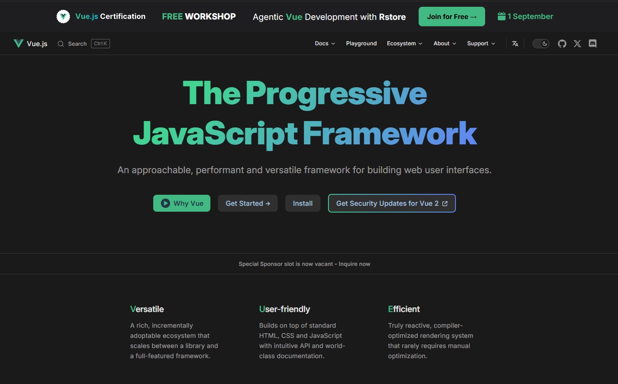Open the X (Twitter) social icon
618x384 pixels.
(x=577, y=44)
